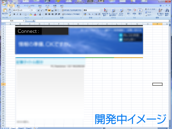Toggle wrap text (折り返して全体を表示する)
This screenshot has width=172, height=129.
point(72,10)
